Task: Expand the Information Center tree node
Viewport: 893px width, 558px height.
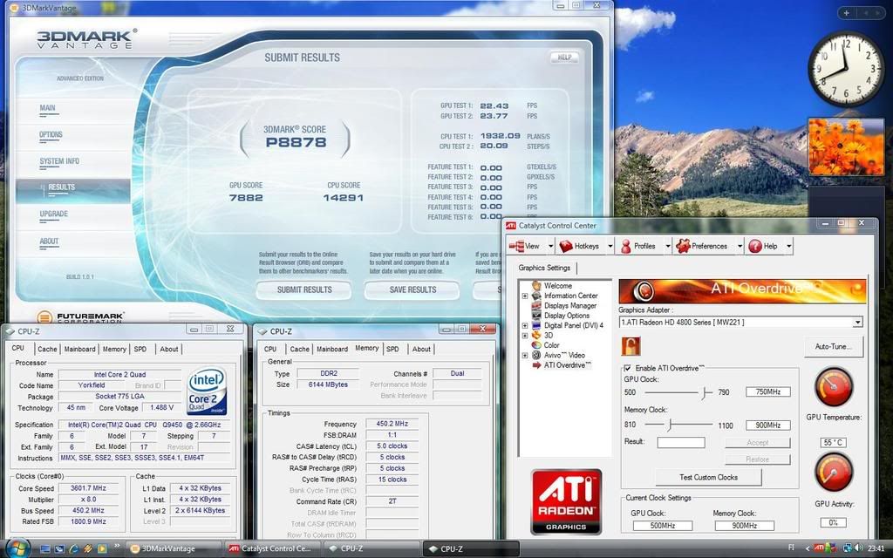Action: tap(525, 296)
